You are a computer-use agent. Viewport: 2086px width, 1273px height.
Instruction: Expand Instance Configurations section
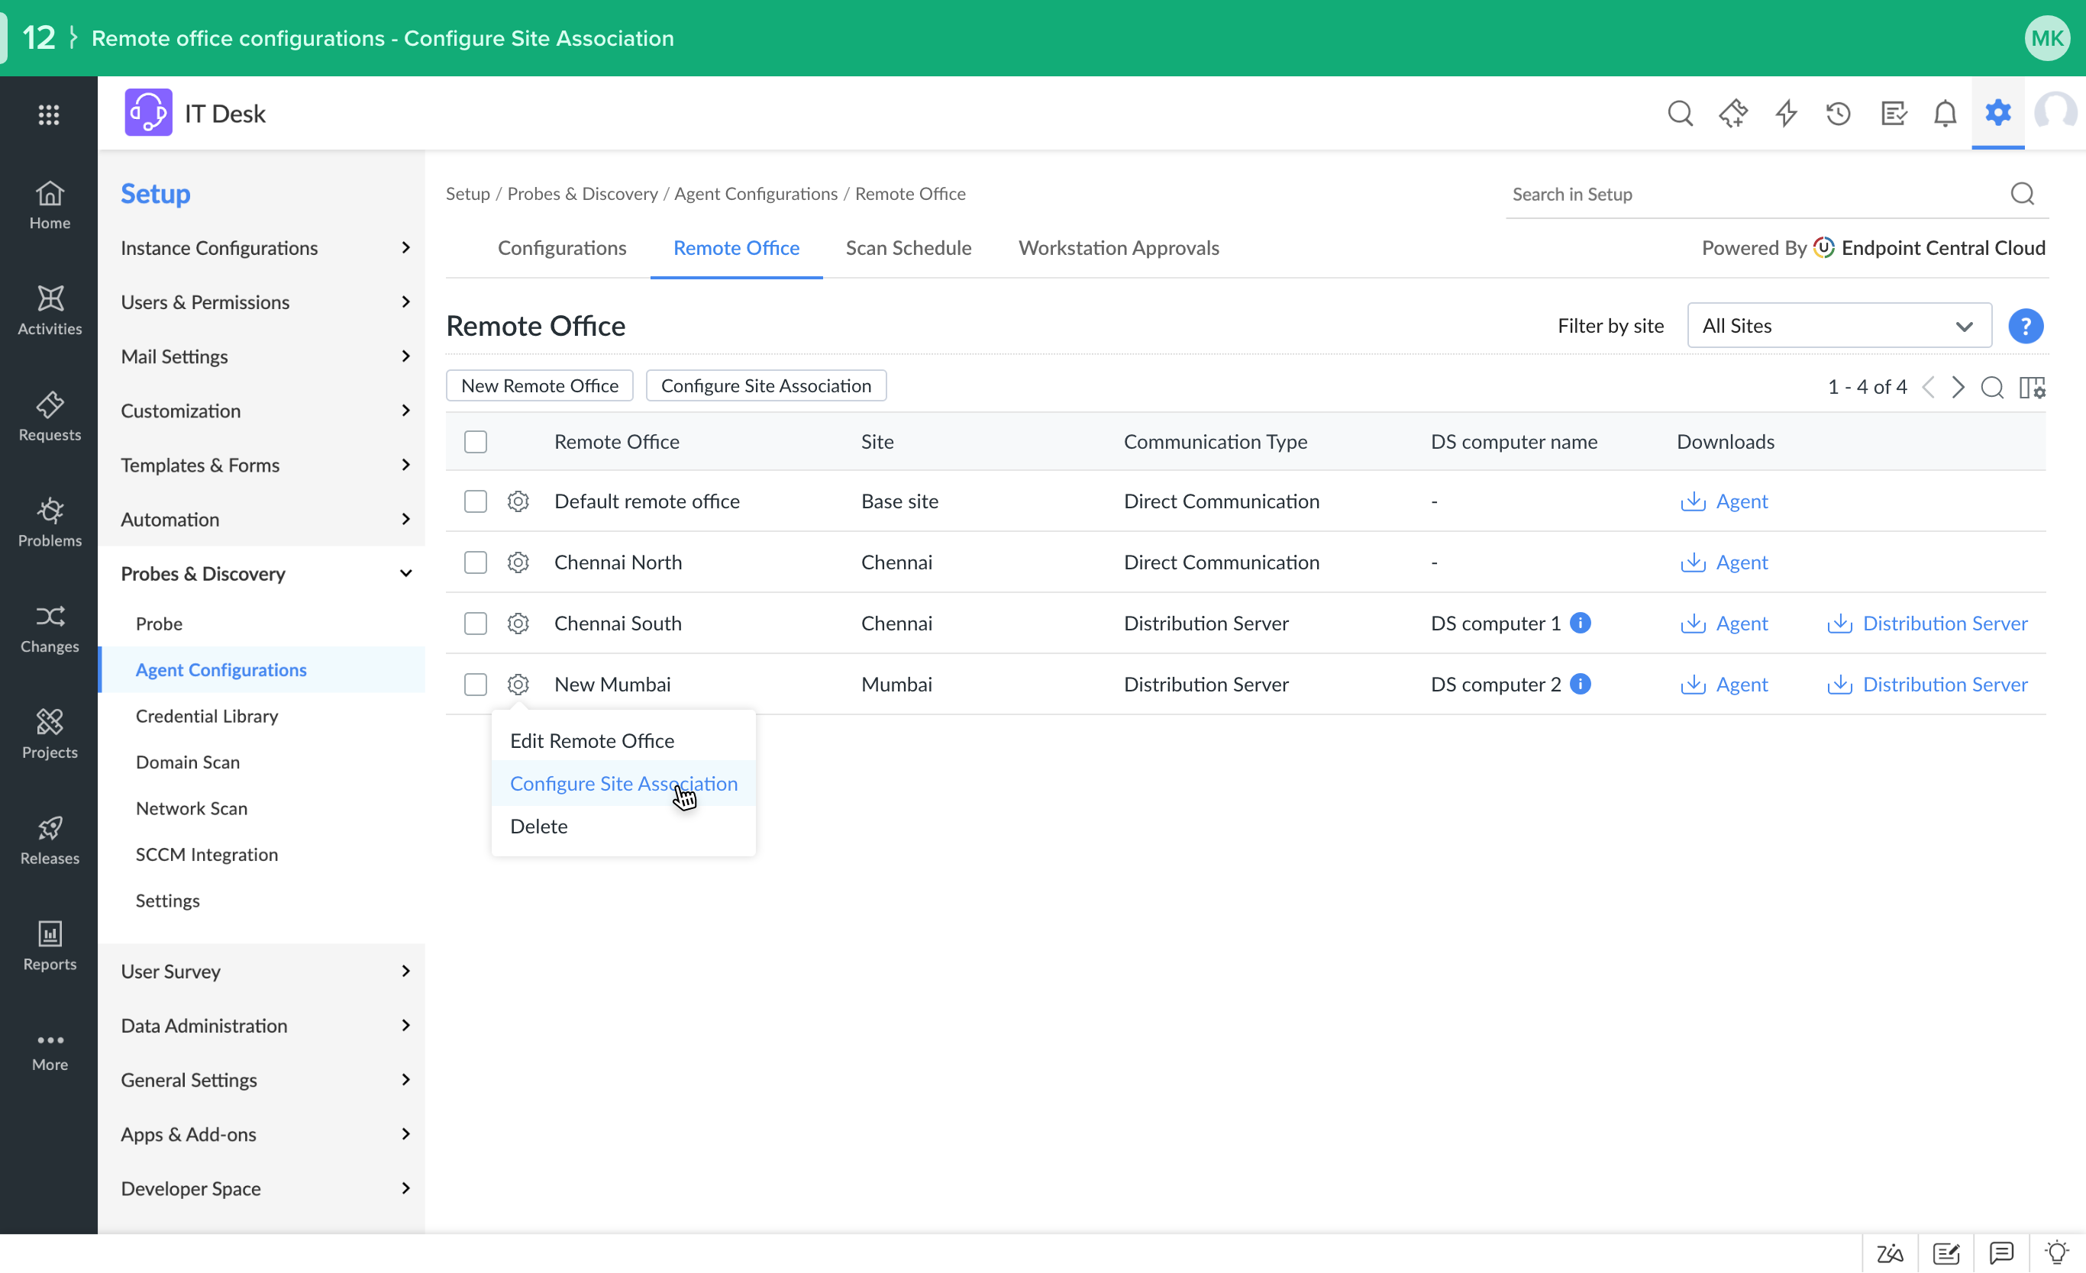(262, 248)
